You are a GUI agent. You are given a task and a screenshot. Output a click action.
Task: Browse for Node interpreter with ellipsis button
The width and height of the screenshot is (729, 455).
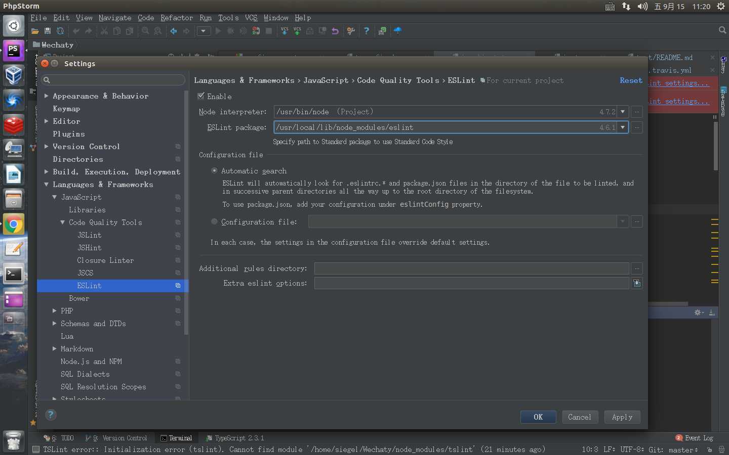coord(637,112)
